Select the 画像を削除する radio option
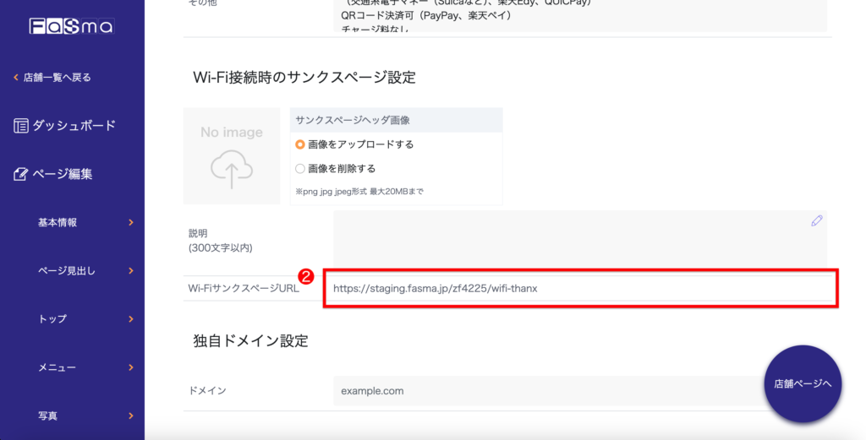 pyautogui.click(x=300, y=168)
